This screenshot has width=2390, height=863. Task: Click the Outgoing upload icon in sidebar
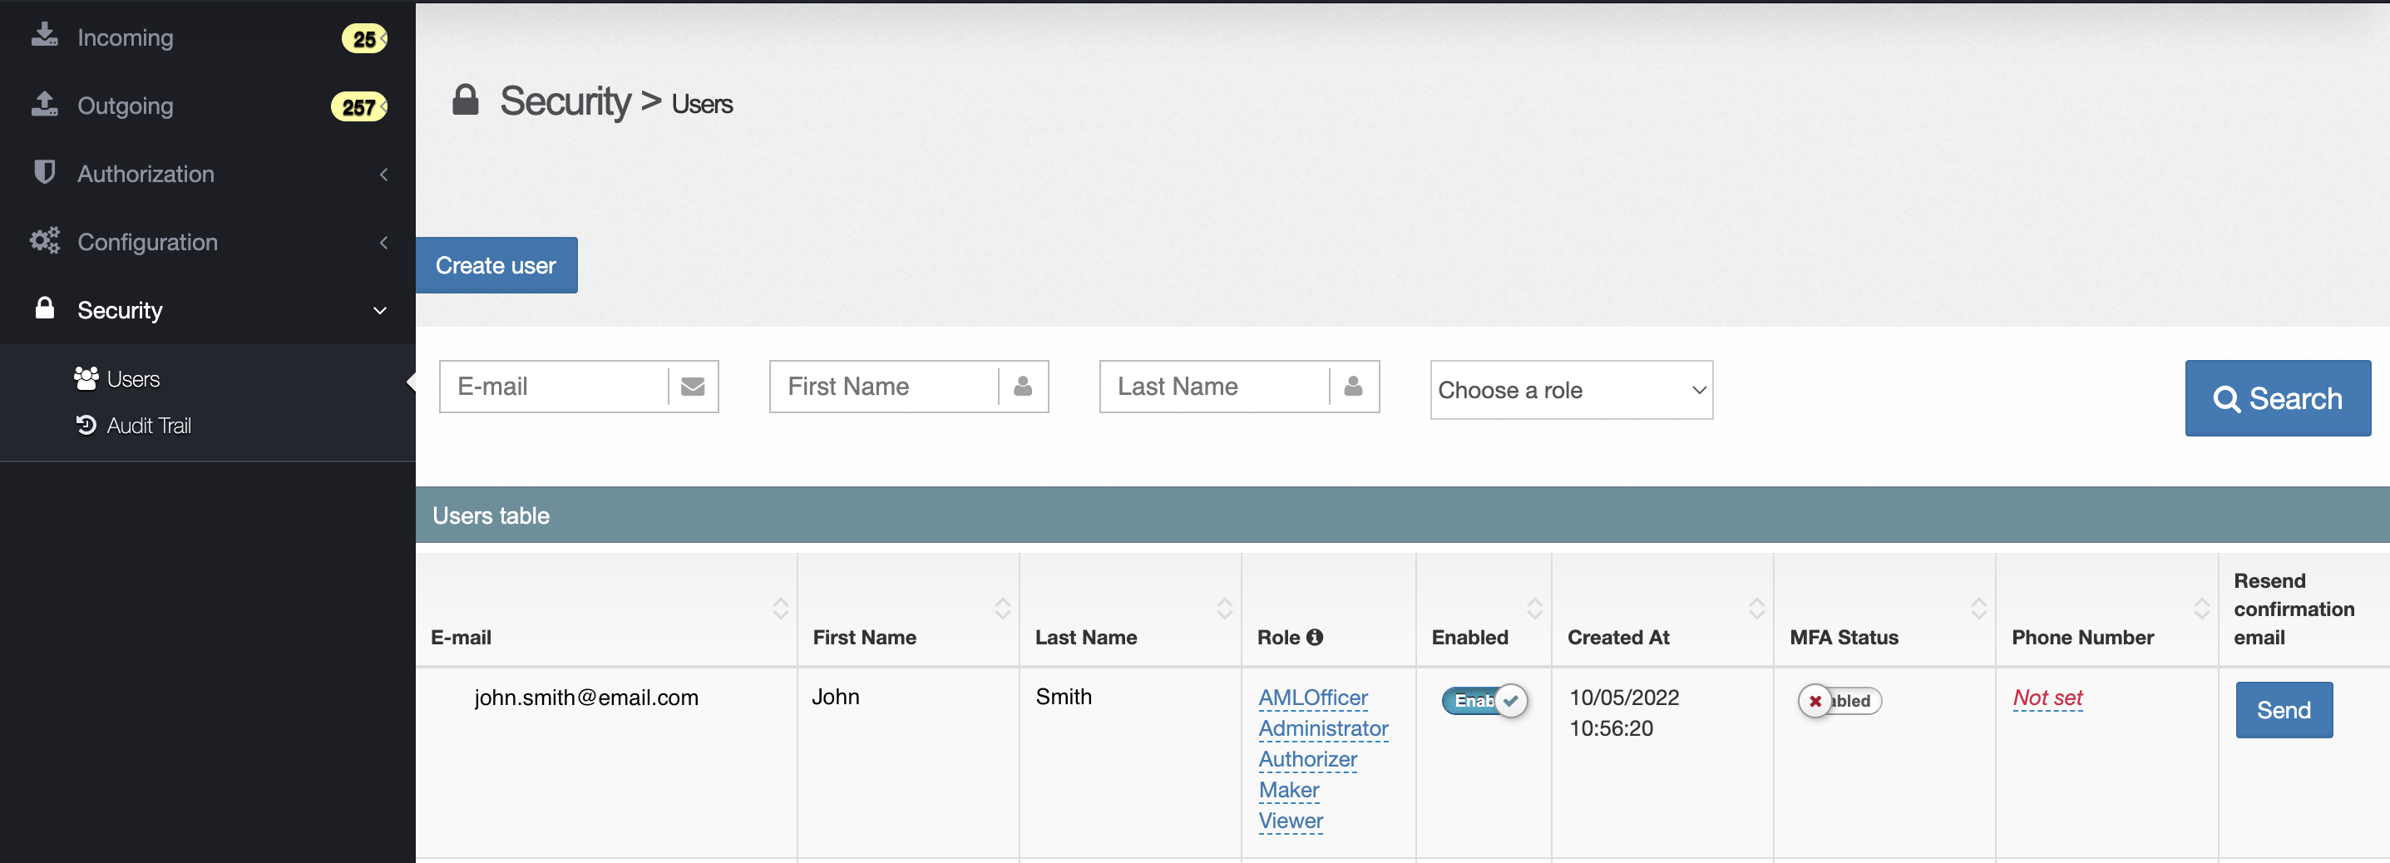(45, 104)
